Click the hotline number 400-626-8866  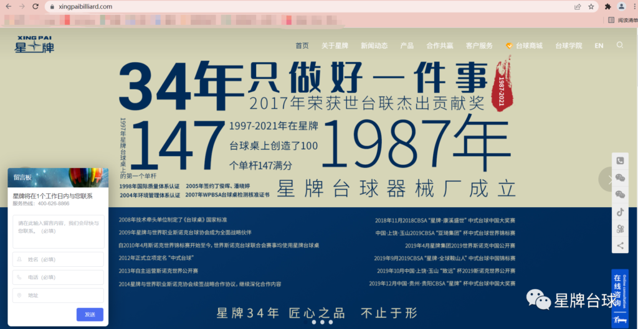[54, 203]
